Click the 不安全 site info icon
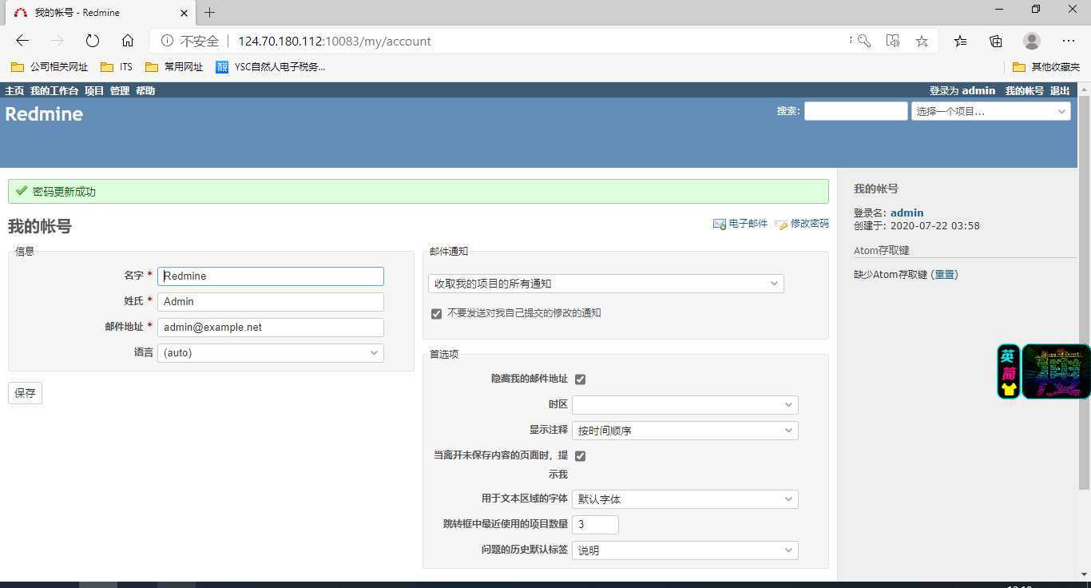Image resolution: width=1091 pixels, height=588 pixels. 167,41
